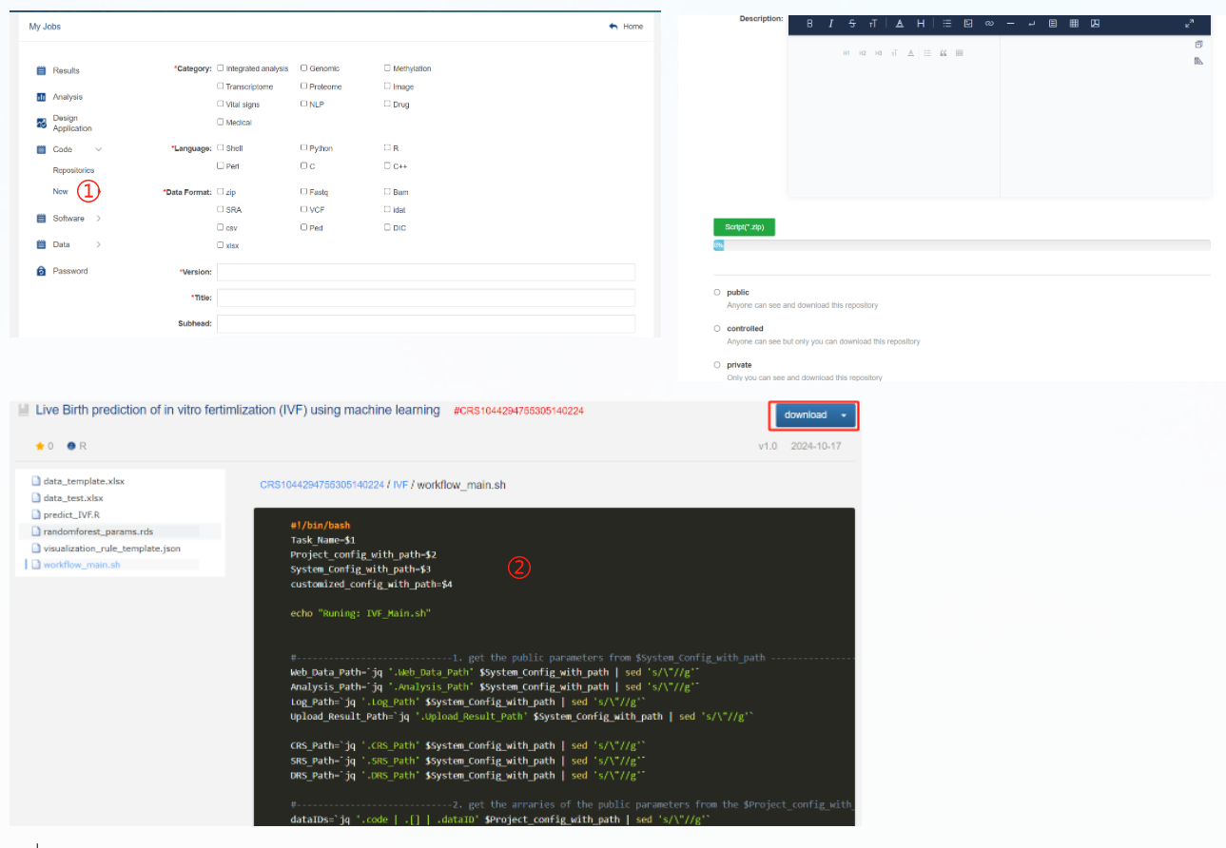Select the Shell language checkbox
This screenshot has width=1226, height=848.
click(221, 148)
